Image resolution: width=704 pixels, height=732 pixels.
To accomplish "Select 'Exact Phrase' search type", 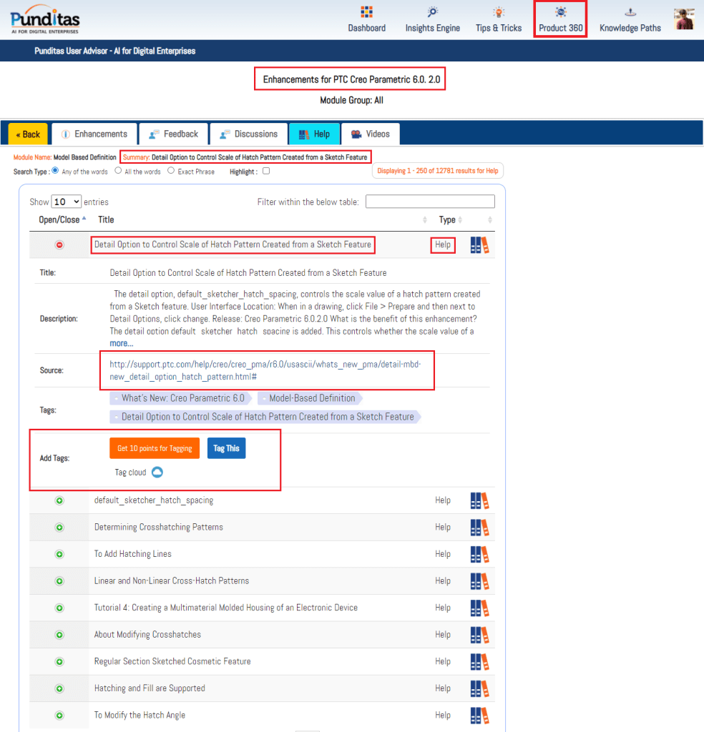I will [x=171, y=171].
